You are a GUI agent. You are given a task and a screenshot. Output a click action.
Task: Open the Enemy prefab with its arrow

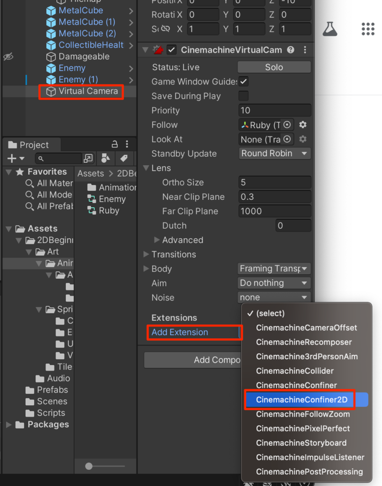coord(131,68)
